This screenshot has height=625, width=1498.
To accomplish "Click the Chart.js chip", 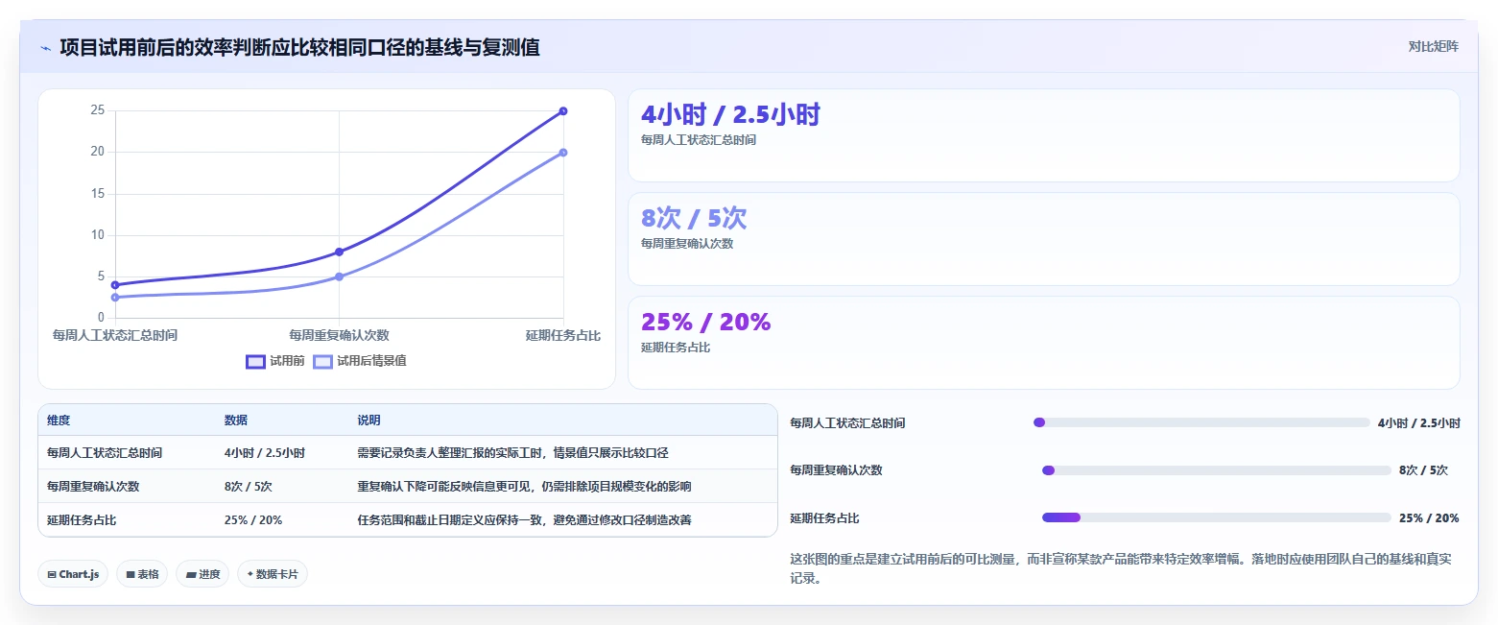I will [74, 574].
